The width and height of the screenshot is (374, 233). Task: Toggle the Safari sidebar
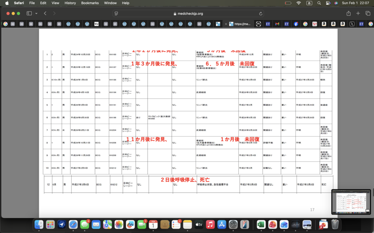[29, 13]
